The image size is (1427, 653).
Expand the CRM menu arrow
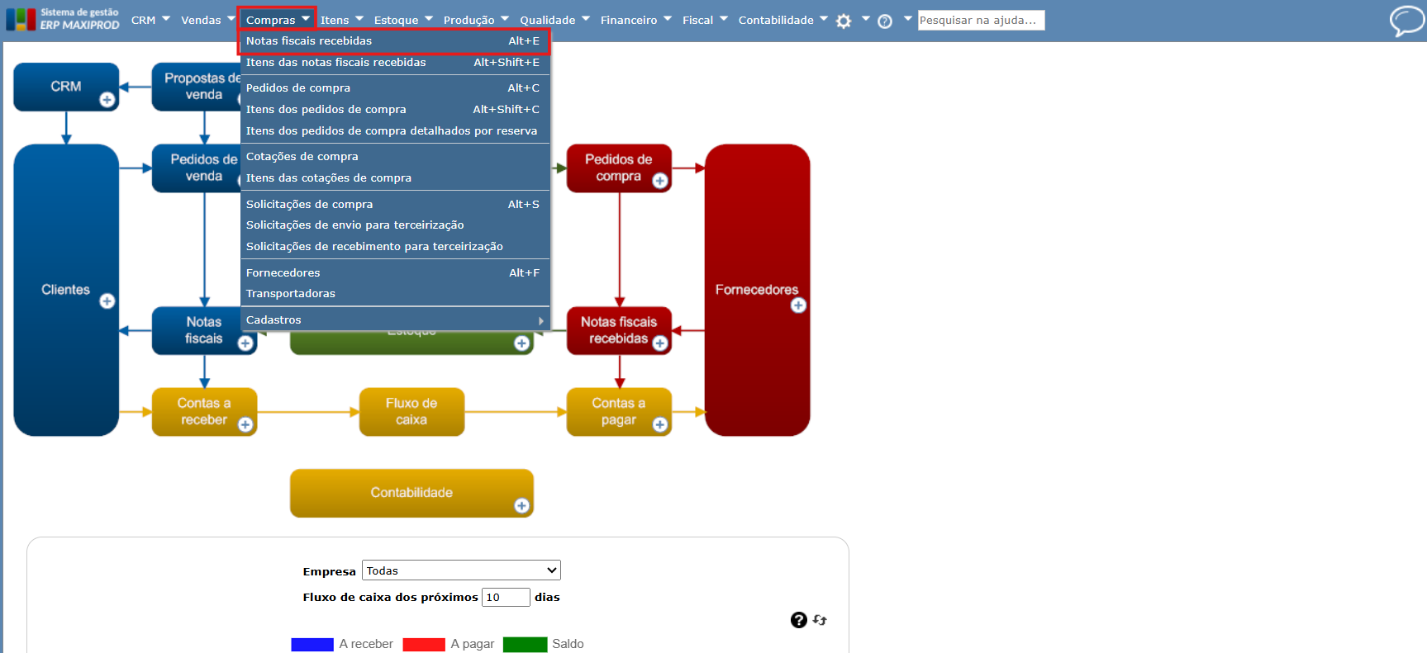coord(166,18)
